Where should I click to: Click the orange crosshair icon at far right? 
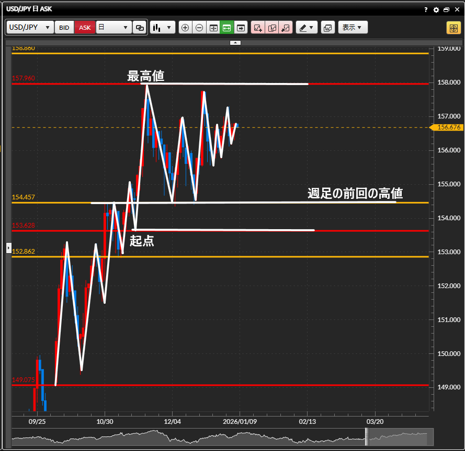[453, 28]
